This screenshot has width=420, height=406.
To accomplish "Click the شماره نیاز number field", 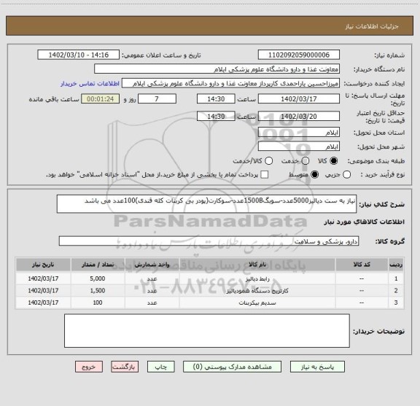I will (x=299, y=55).
